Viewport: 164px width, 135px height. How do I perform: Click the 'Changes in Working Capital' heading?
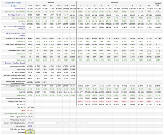coord(15,63)
